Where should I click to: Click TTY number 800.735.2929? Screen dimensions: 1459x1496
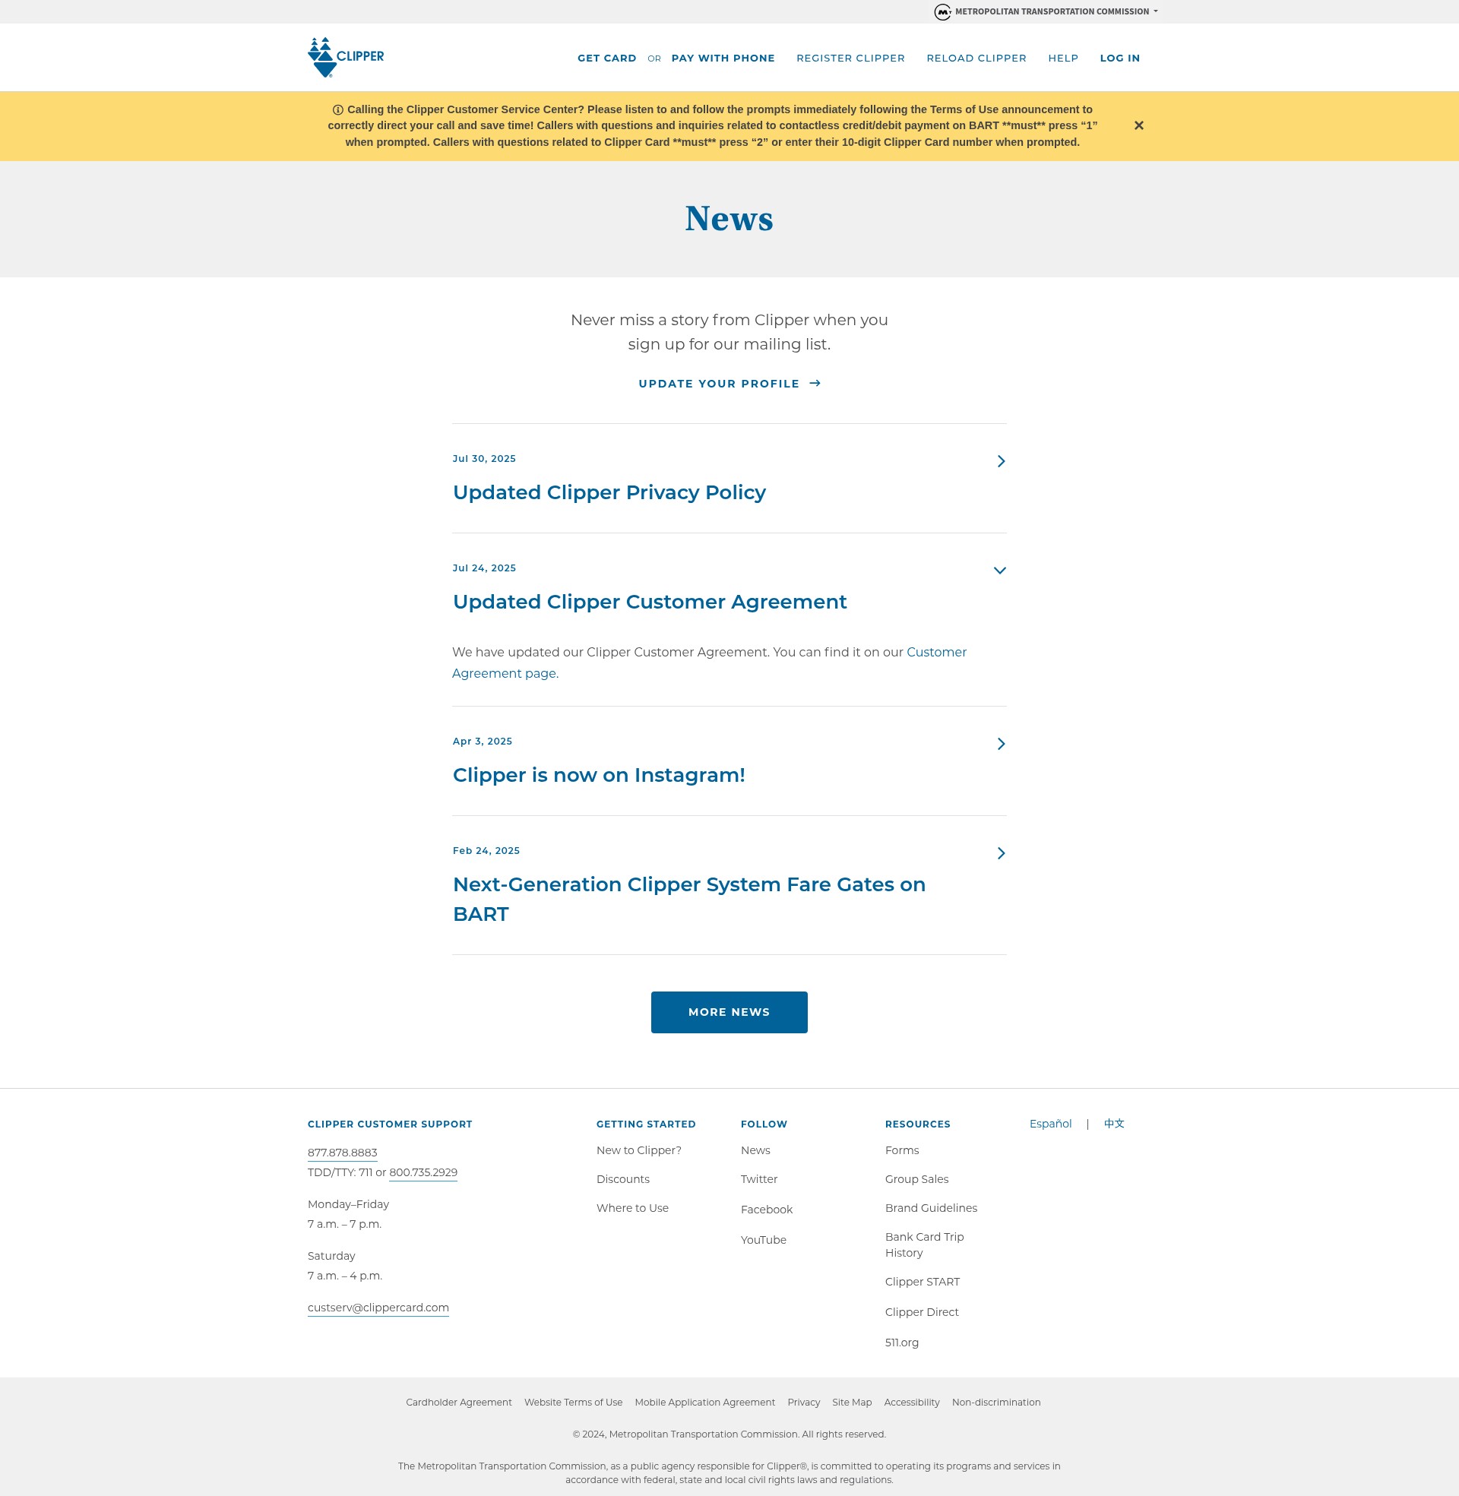click(x=423, y=1173)
